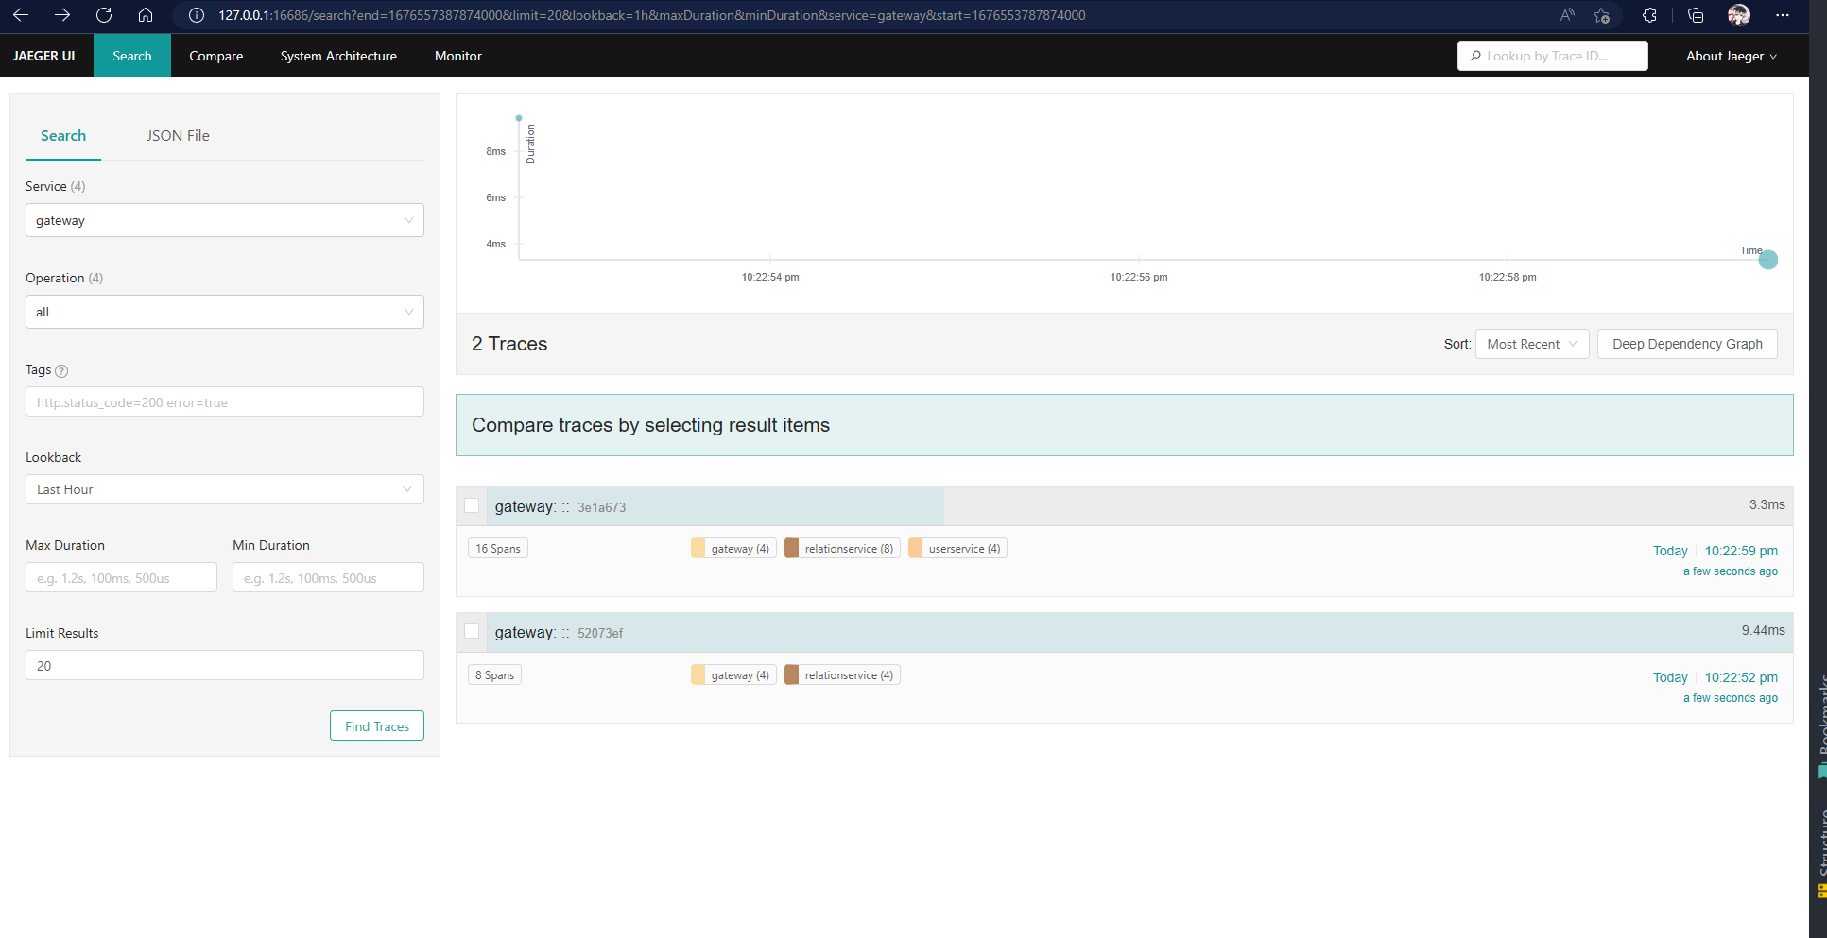Click the 10:22:52 pm timestamp
This screenshot has height=938, width=1827.
(x=1741, y=677)
